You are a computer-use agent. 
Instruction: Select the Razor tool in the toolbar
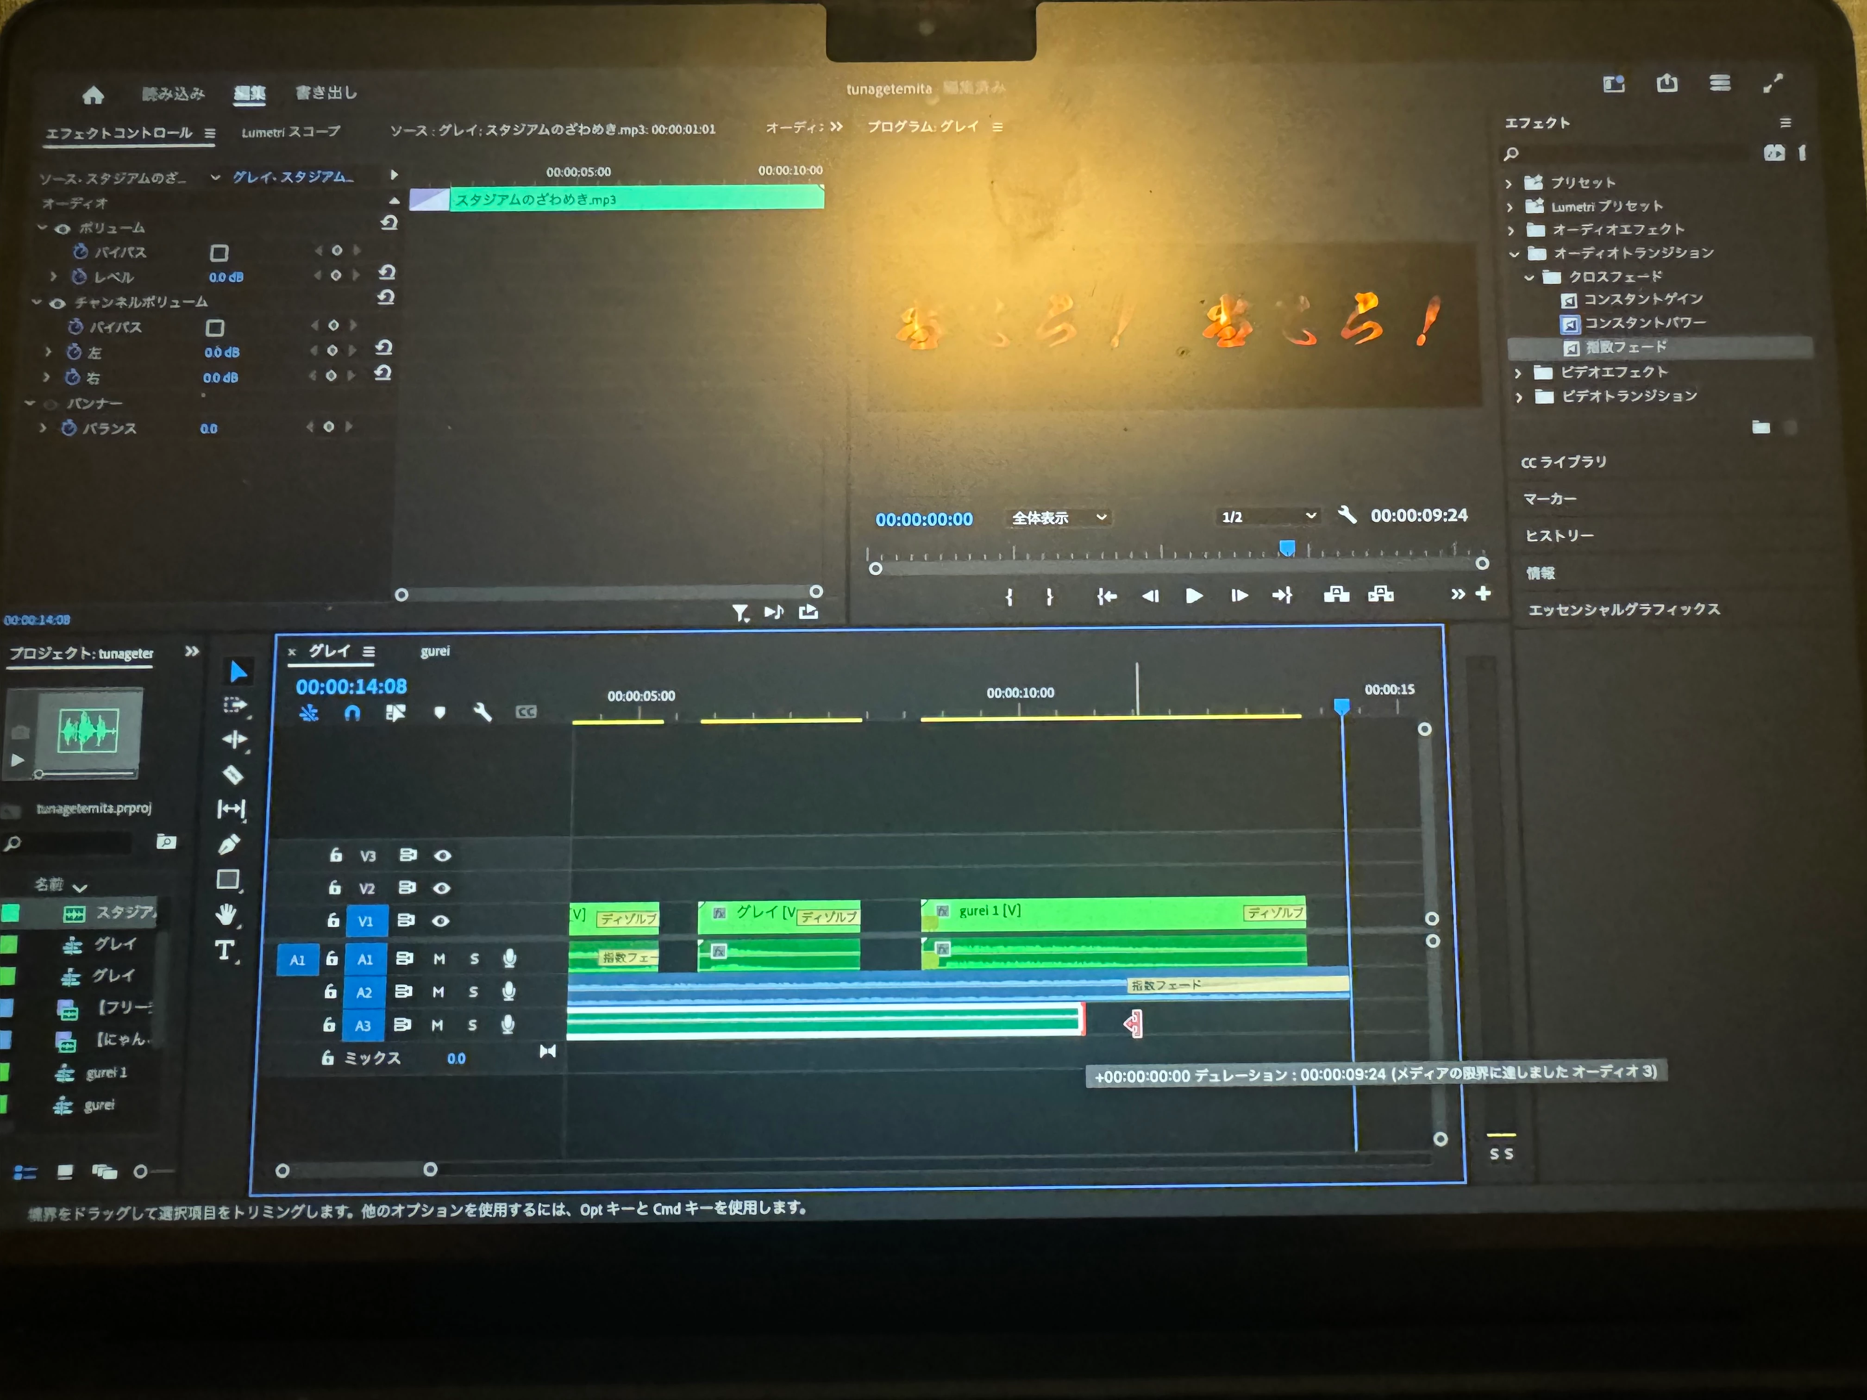tap(233, 774)
